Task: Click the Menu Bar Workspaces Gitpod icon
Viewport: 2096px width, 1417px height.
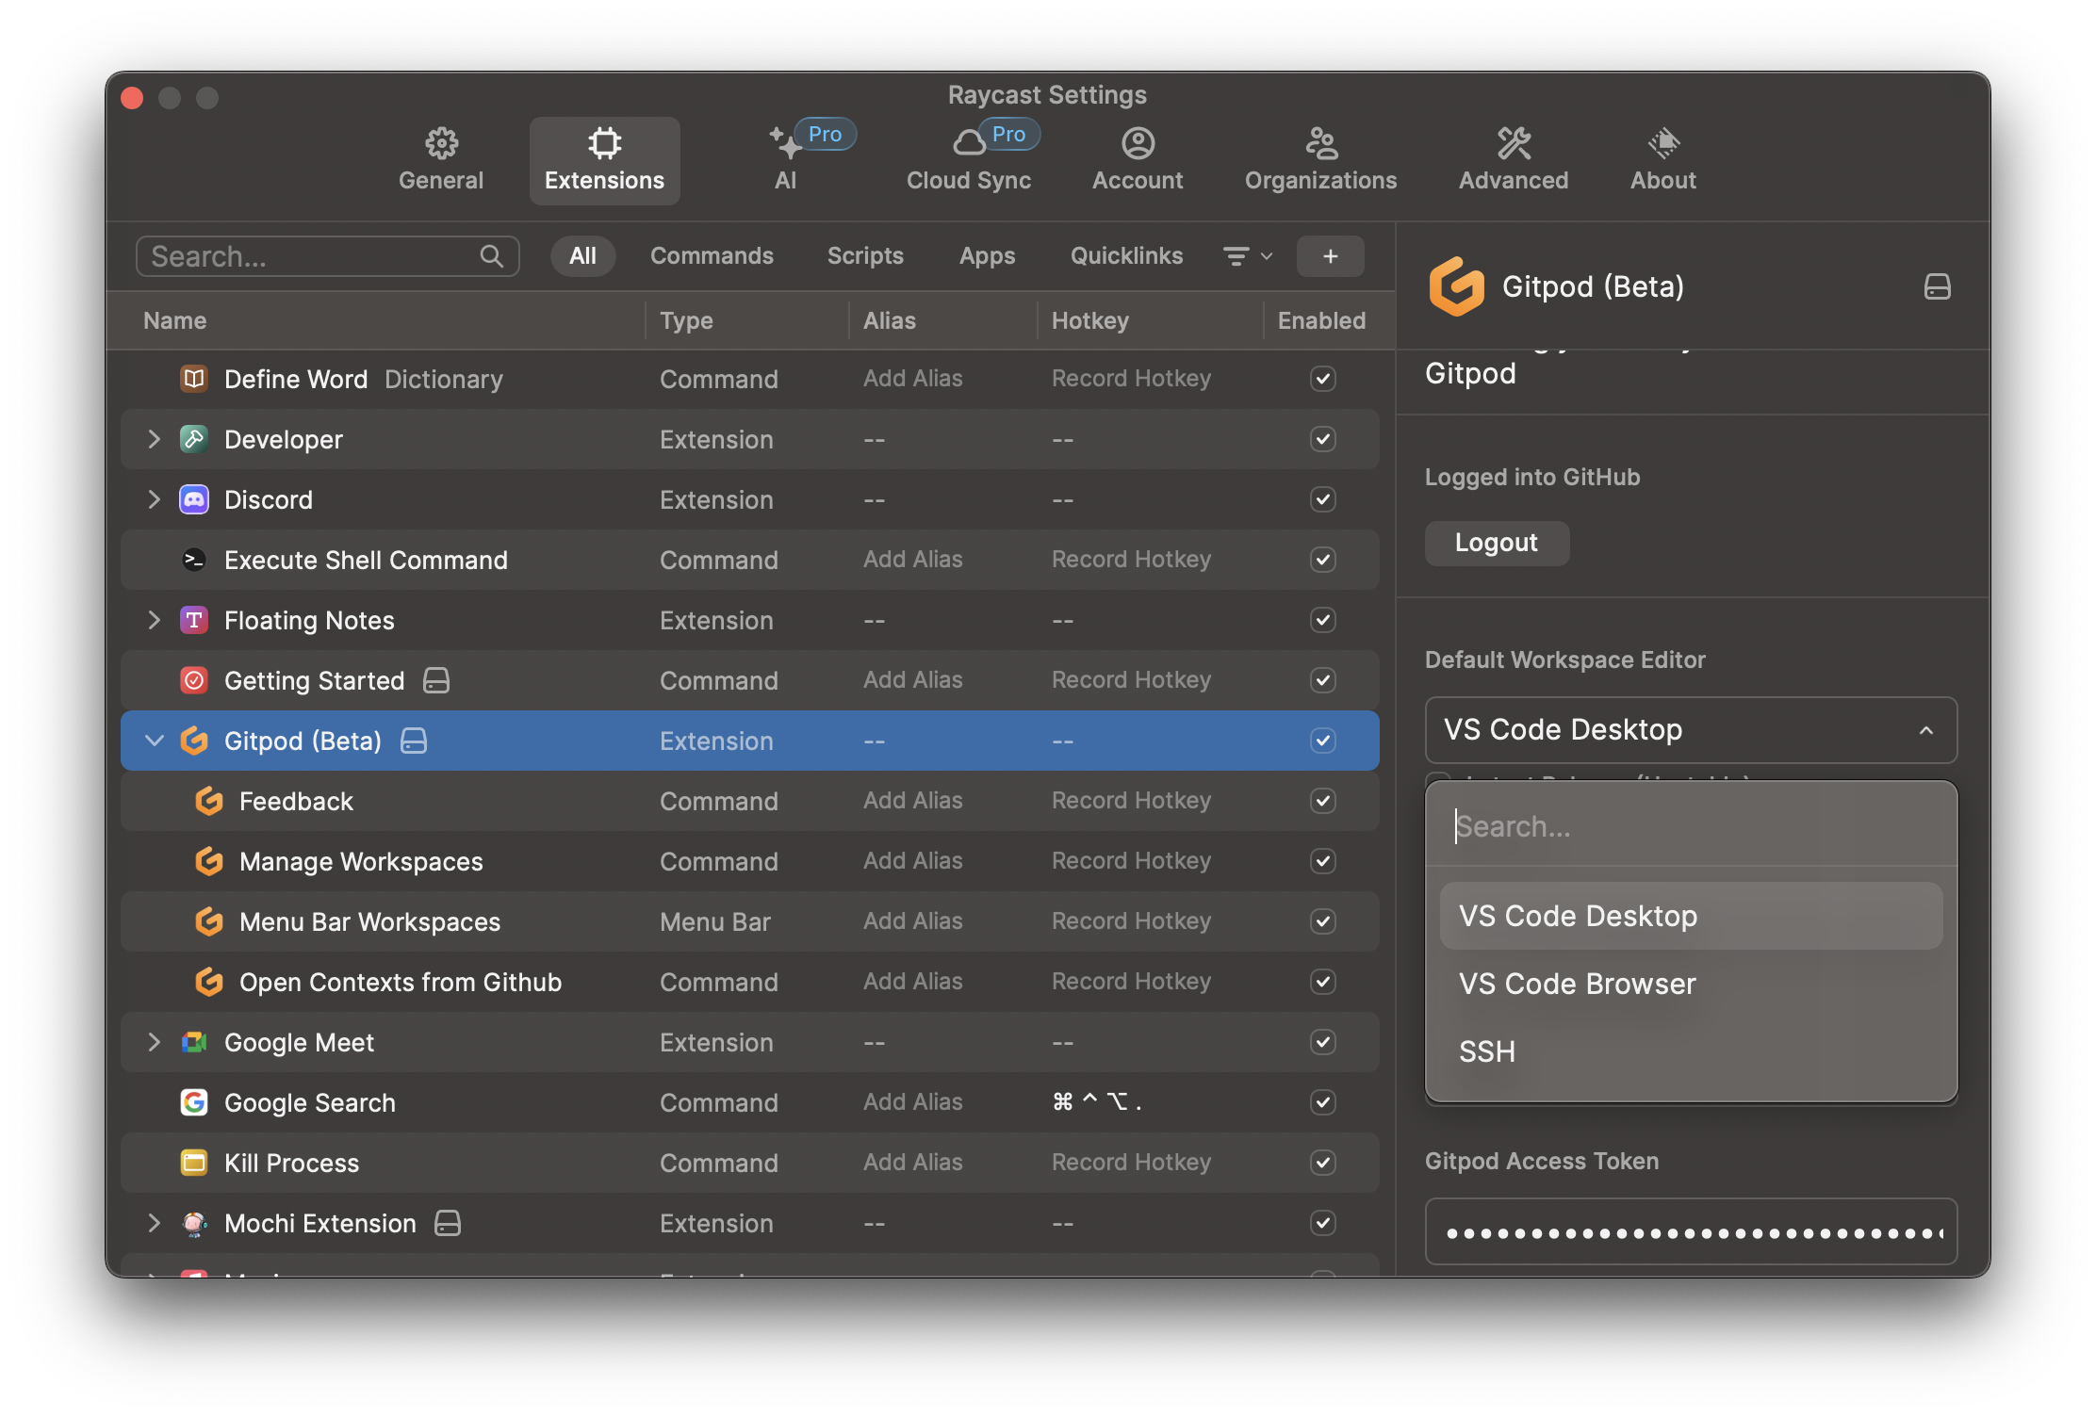Action: (209, 921)
